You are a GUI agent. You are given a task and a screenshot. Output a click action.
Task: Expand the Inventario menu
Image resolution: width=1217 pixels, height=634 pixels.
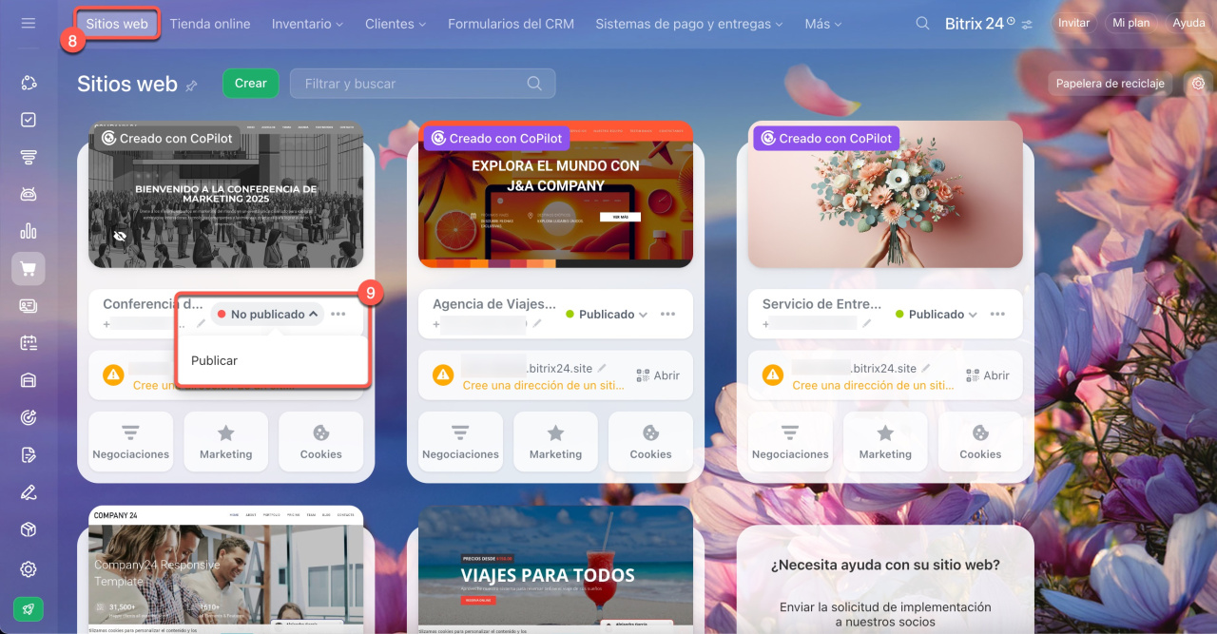coord(308,24)
